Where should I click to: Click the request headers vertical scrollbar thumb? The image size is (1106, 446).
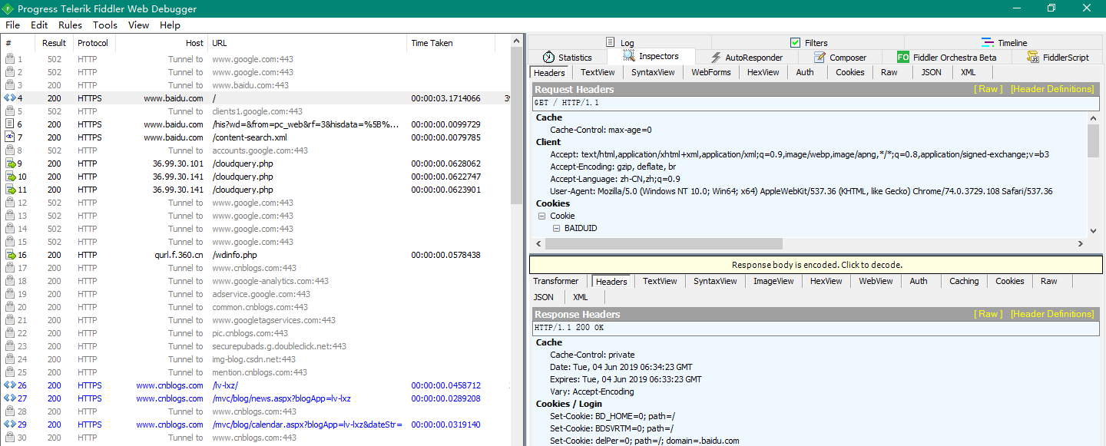1093,141
